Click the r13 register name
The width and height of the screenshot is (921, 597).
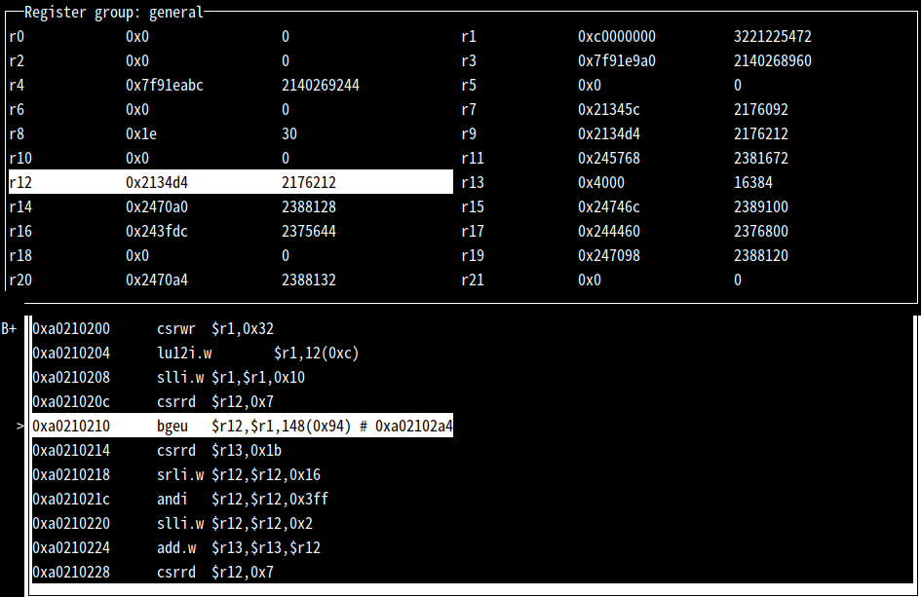click(472, 182)
